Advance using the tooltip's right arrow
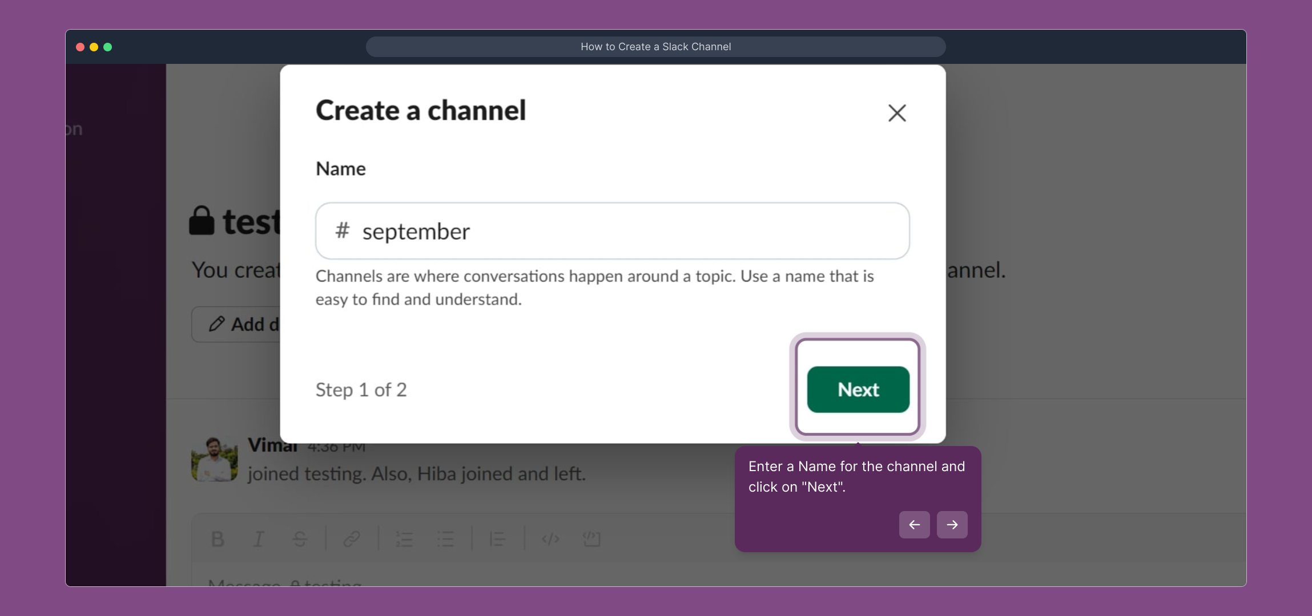Image resolution: width=1312 pixels, height=616 pixels. pos(951,524)
